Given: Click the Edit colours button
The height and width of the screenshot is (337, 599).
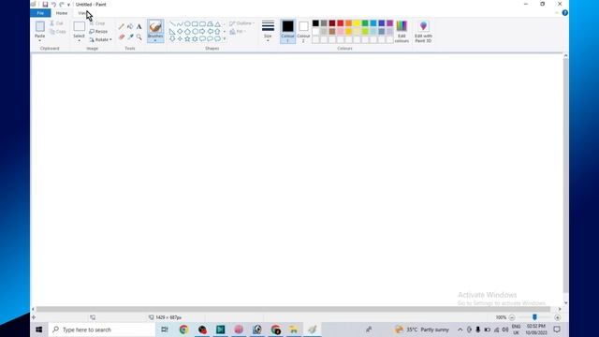Looking at the screenshot, I should pyautogui.click(x=402, y=31).
